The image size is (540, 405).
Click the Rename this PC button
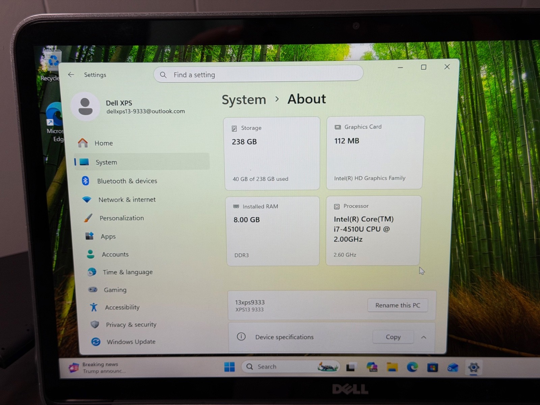(x=398, y=305)
